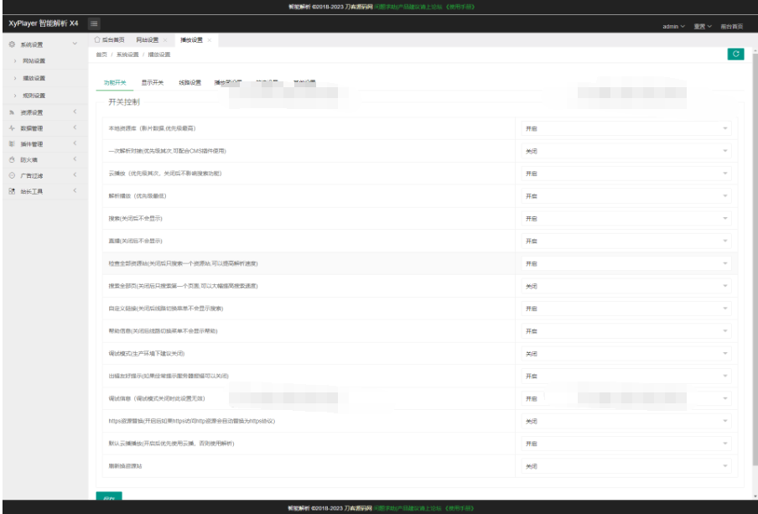Switch to the 显示开关 tab
This screenshot has height=514, width=758.
pos(153,83)
